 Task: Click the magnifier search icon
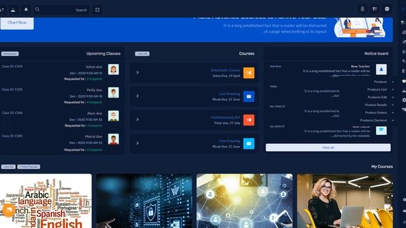(x=37, y=9)
